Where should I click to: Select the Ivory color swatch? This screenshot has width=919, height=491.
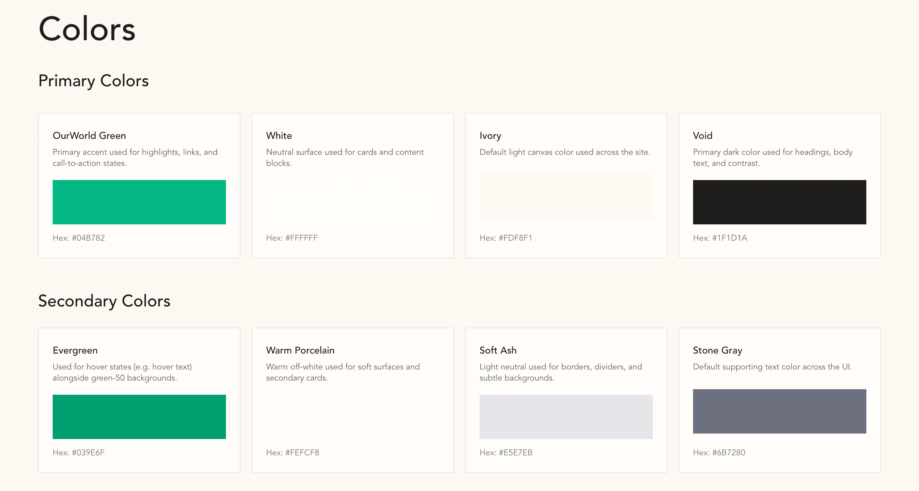[x=566, y=196]
